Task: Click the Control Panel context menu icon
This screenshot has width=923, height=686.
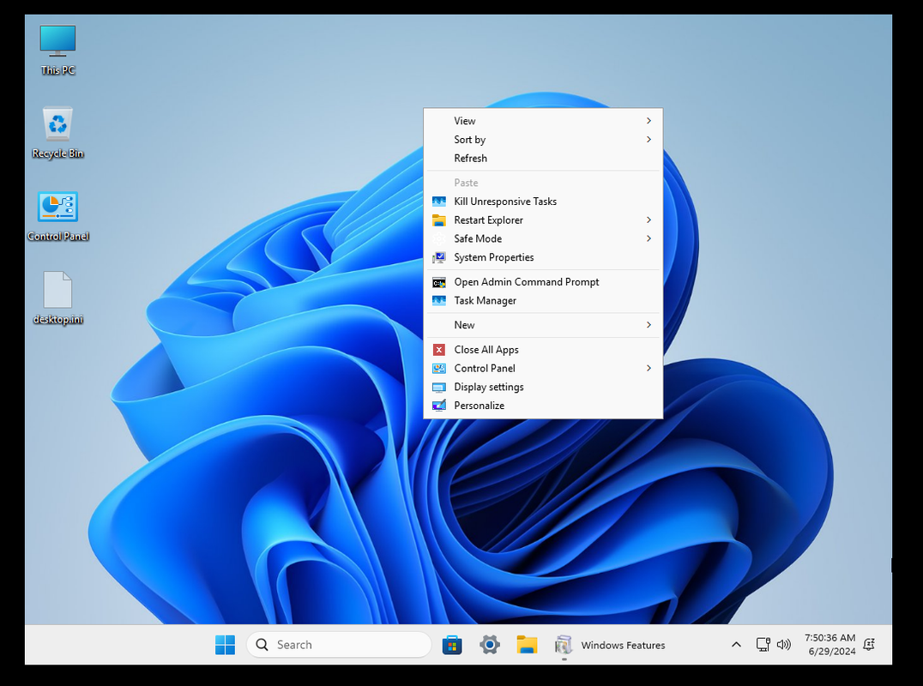Action: (439, 369)
